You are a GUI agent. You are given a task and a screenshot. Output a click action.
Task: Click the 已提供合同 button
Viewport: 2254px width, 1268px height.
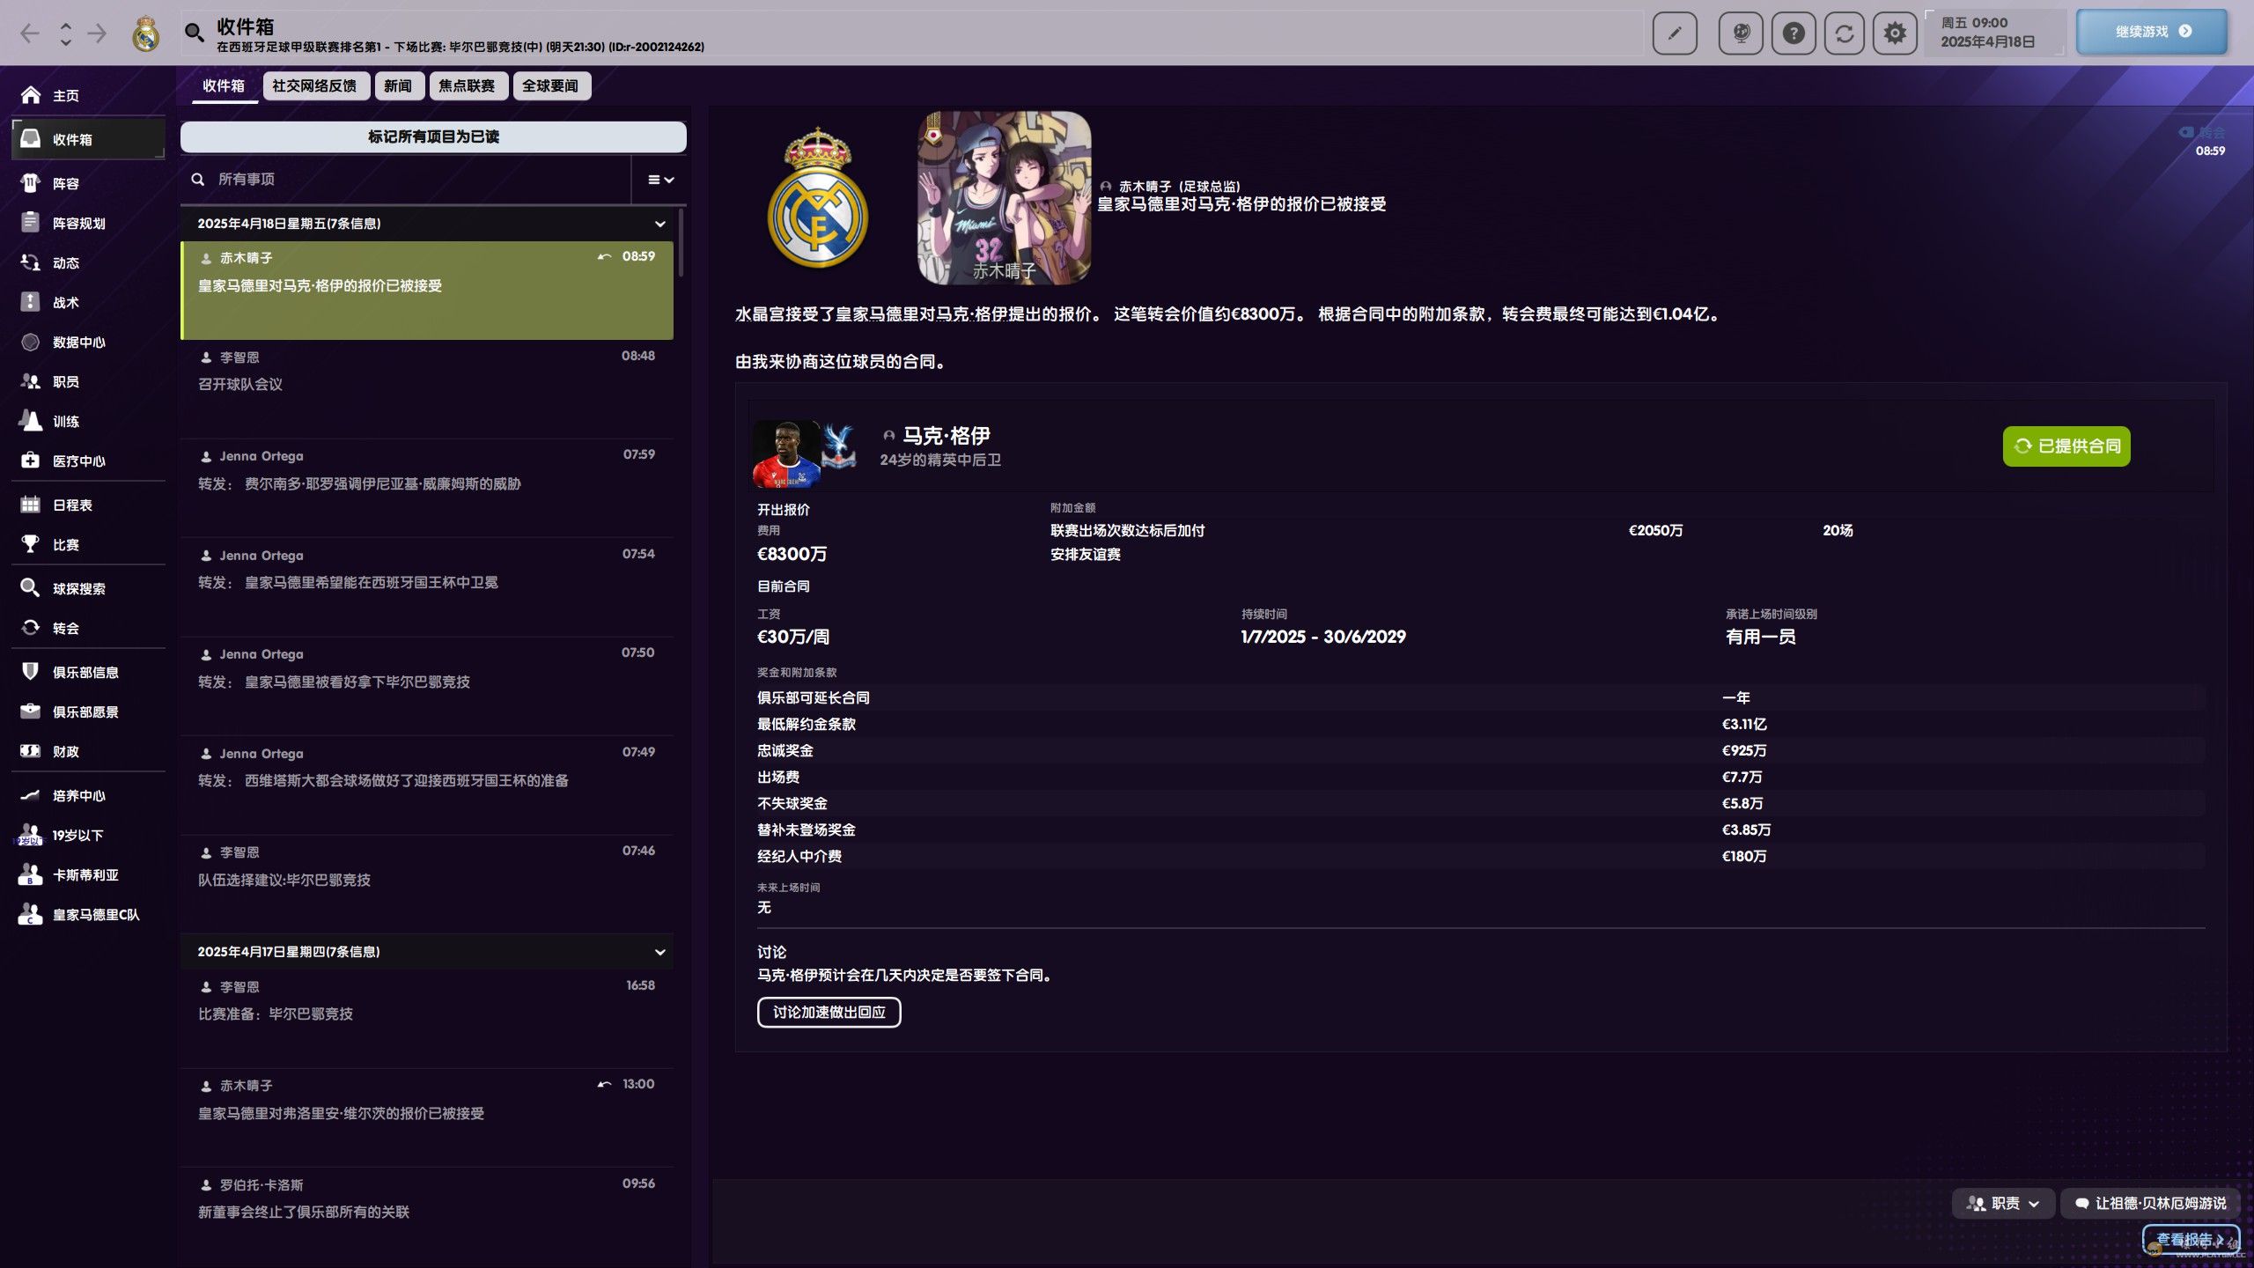tap(2066, 446)
